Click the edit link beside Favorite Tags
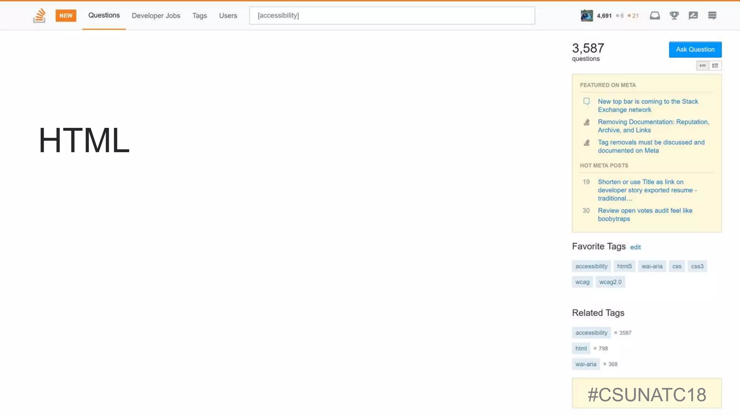Screen dimensions: 740x416 click(635, 247)
